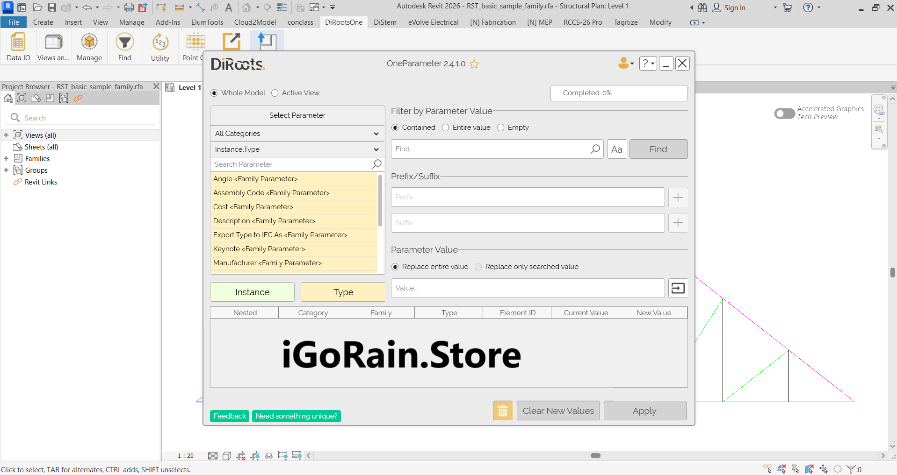This screenshot has width=897, height=475.
Task: Switch to the eVolve Electrical ribbon tab
Action: 433,22
